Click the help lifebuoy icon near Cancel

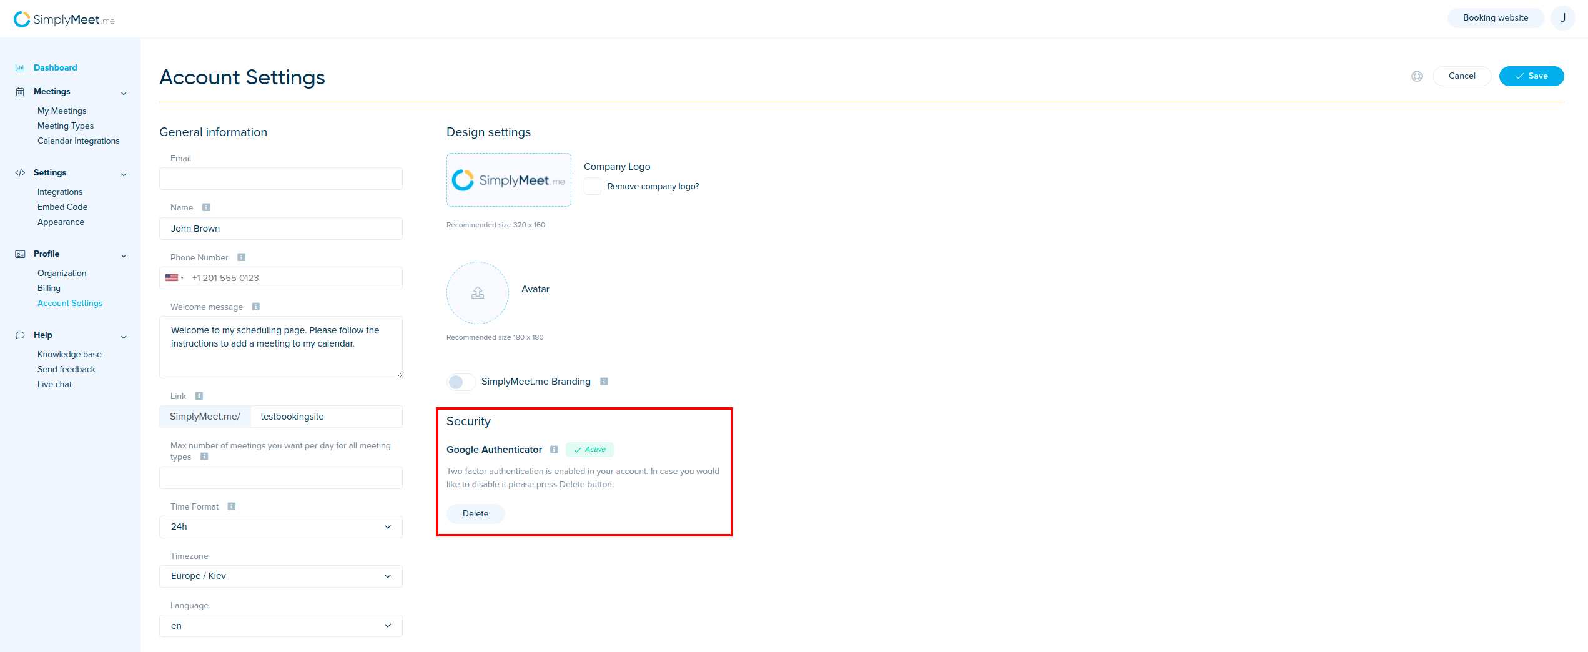(x=1417, y=76)
